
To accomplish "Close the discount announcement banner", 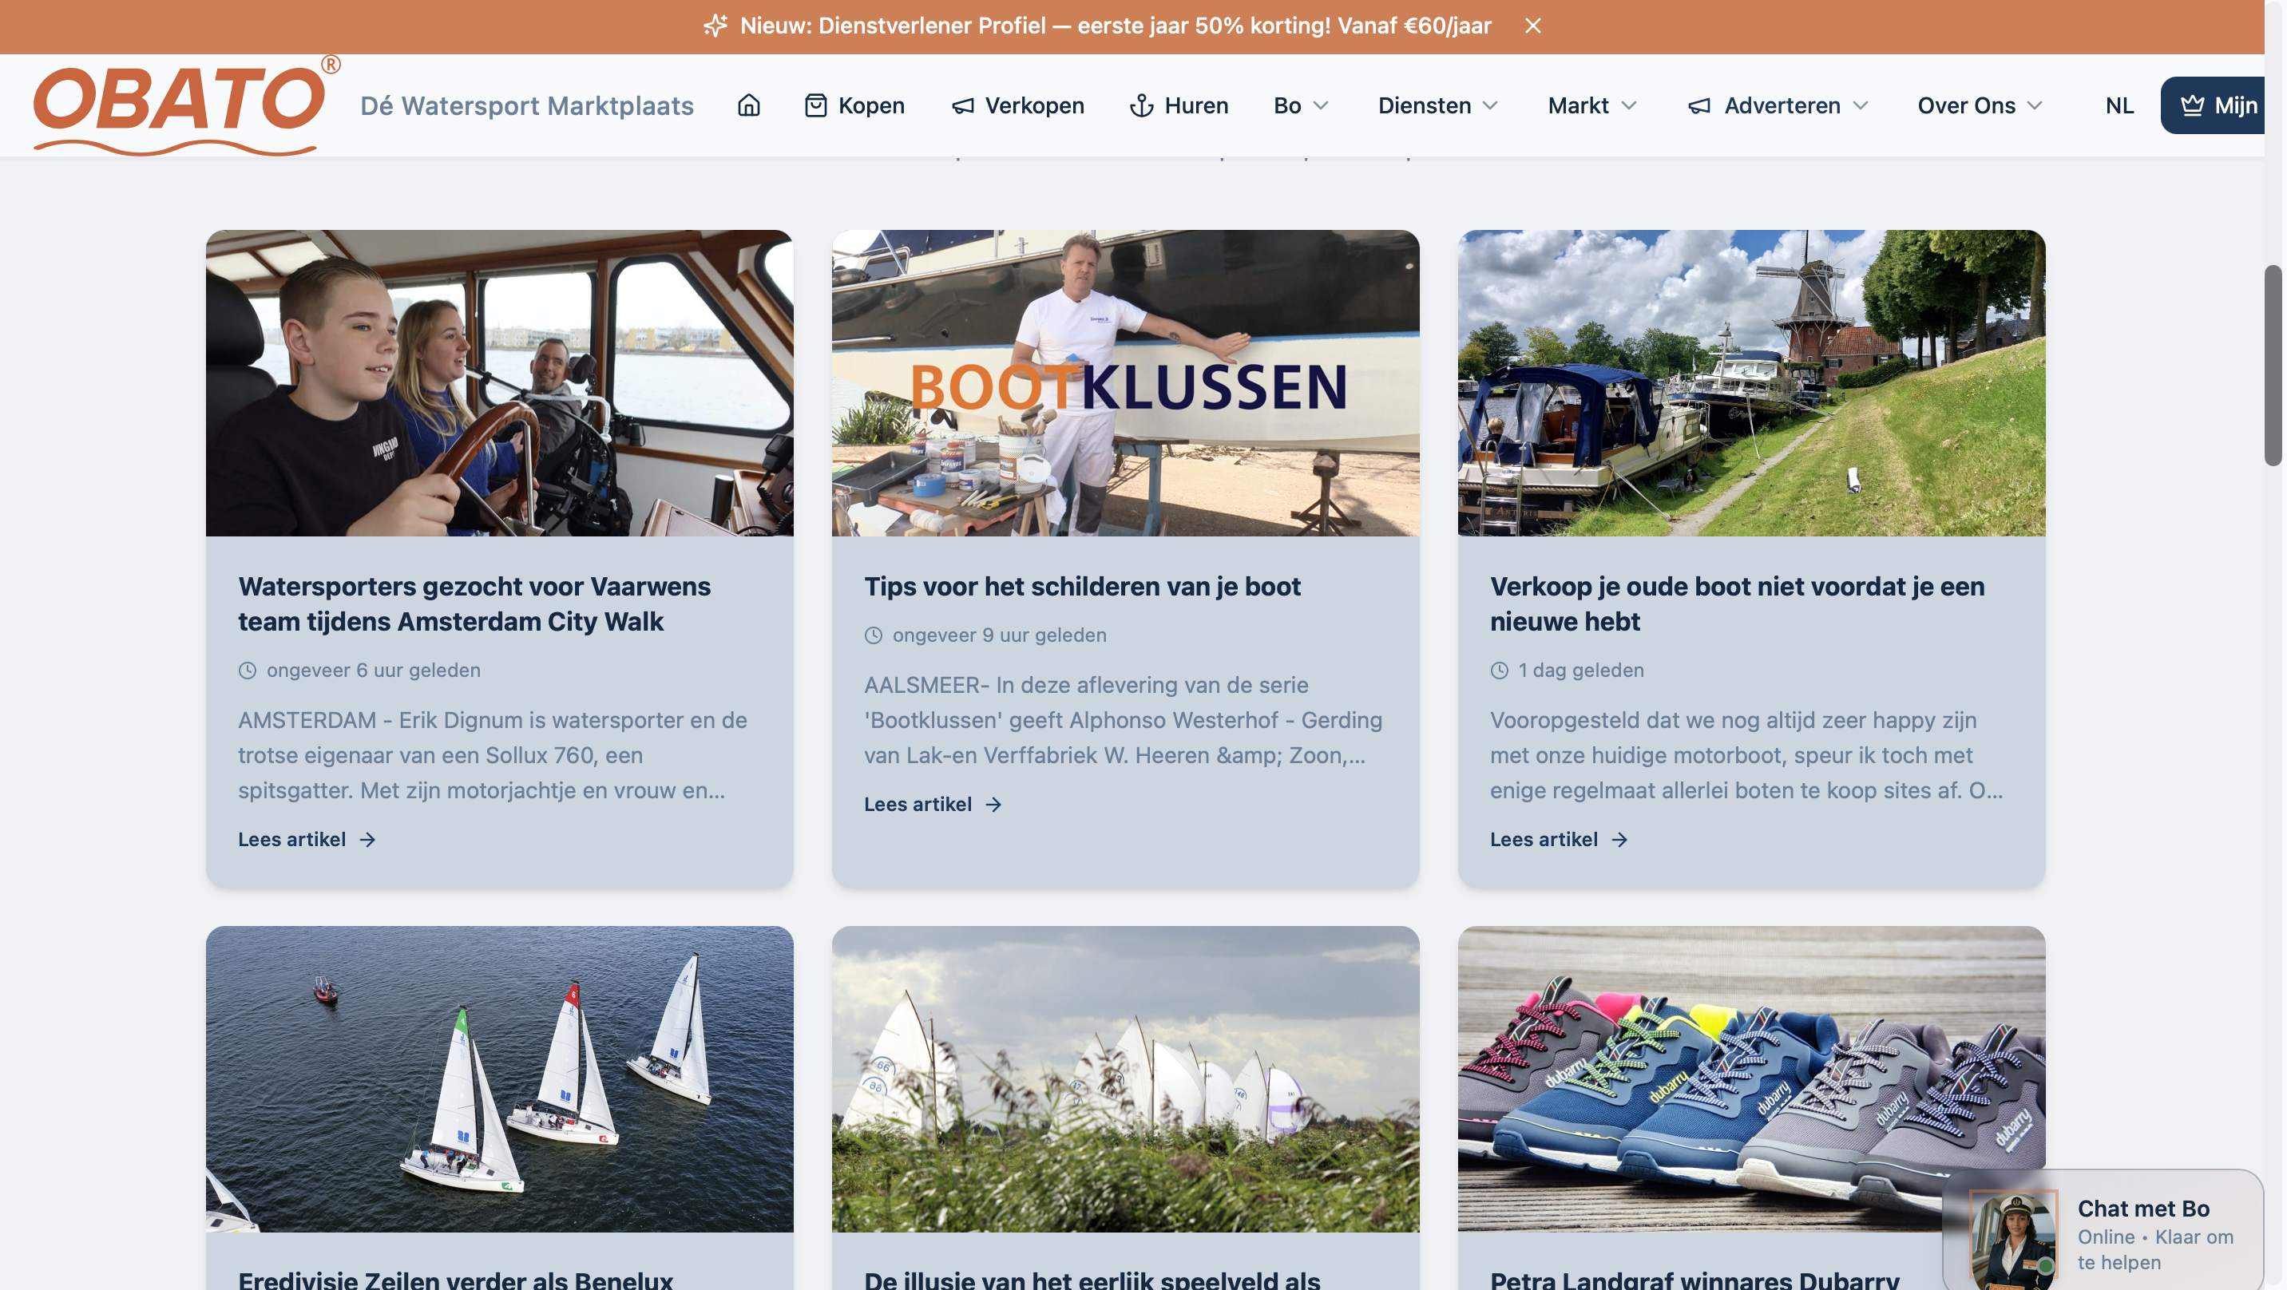I will click(1534, 26).
